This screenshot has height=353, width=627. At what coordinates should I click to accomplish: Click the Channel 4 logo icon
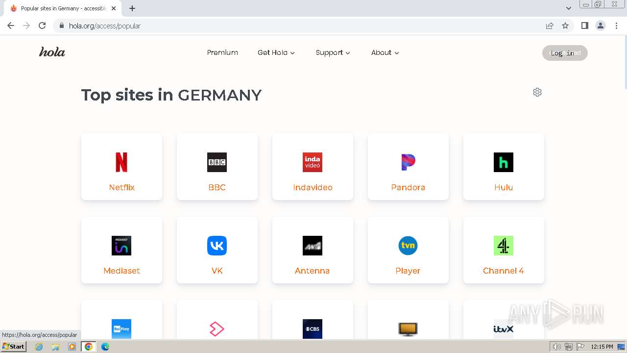click(x=504, y=246)
